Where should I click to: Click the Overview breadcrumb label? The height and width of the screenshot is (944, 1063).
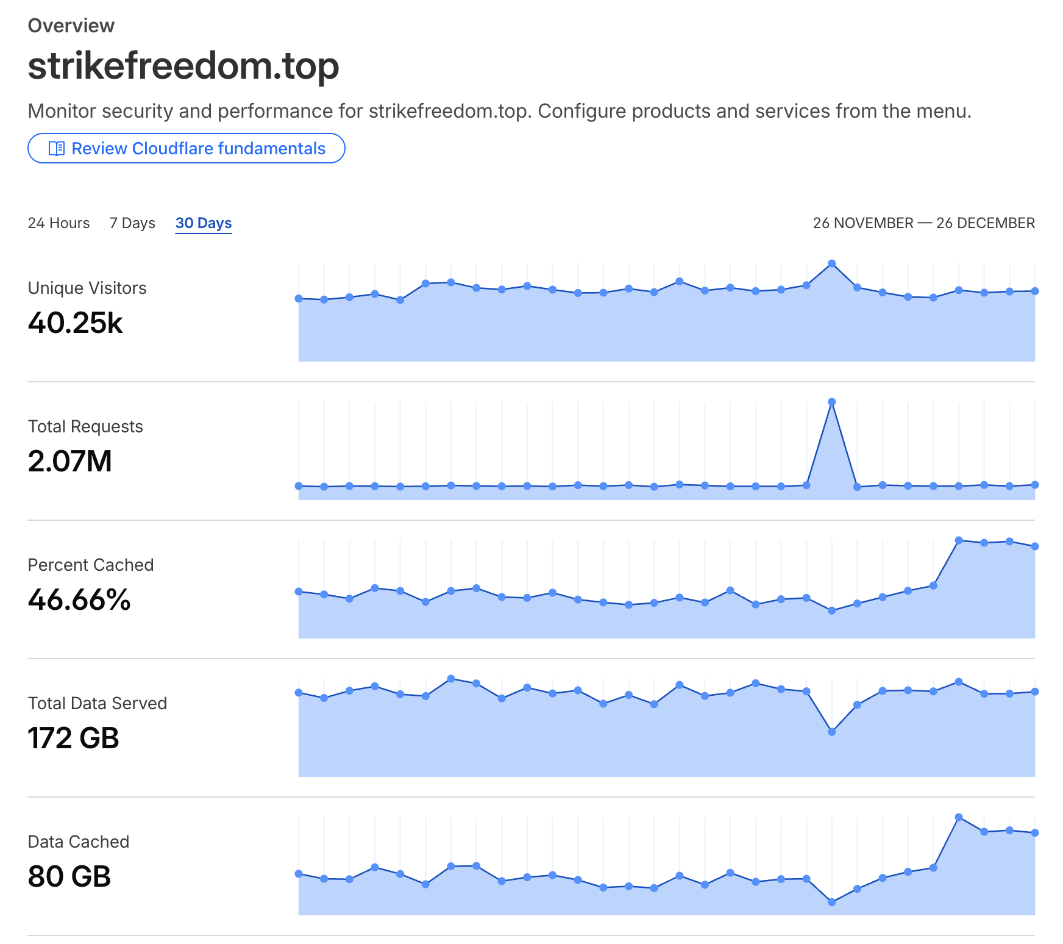71,26
